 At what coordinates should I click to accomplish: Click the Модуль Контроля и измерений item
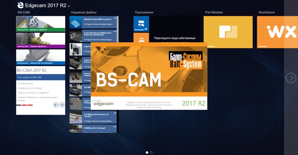click(33, 93)
